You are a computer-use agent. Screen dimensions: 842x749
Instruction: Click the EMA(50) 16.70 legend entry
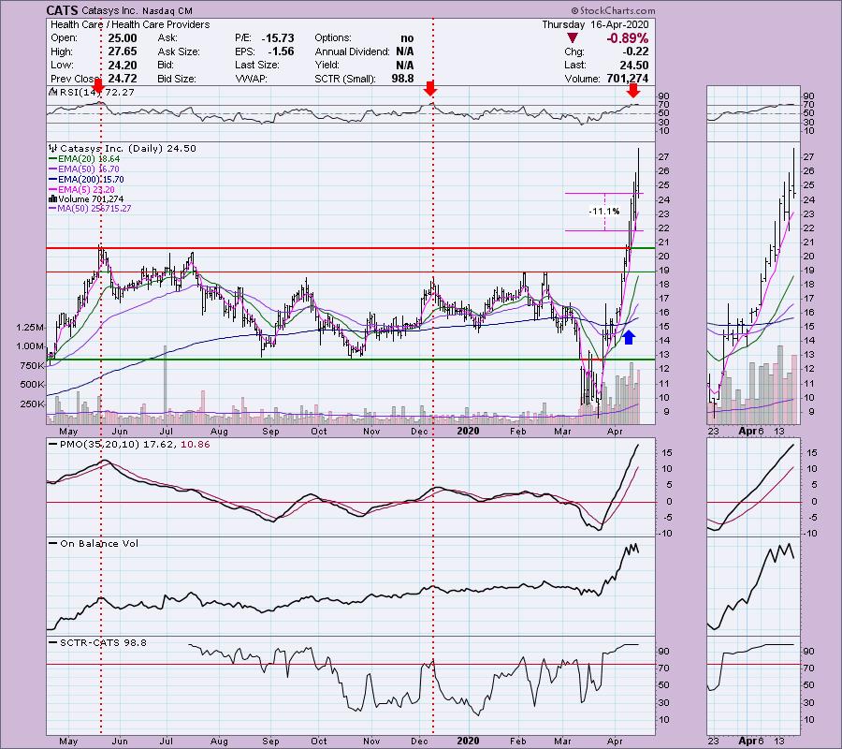tap(85, 169)
